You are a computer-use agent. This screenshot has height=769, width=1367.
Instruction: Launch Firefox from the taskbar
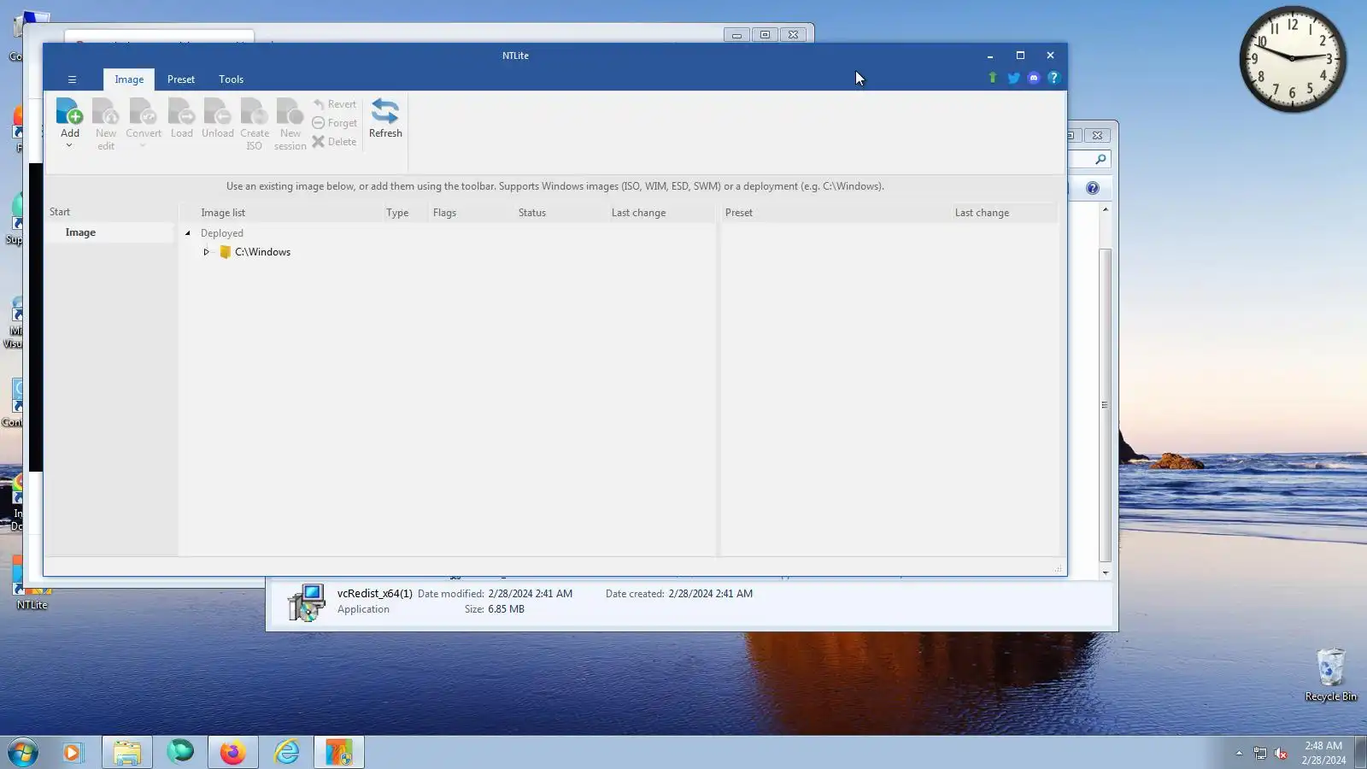(x=232, y=753)
